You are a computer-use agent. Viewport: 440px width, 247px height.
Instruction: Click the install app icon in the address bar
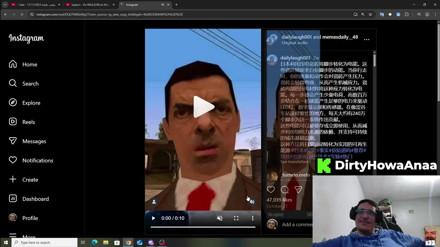click(x=355, y=14)
